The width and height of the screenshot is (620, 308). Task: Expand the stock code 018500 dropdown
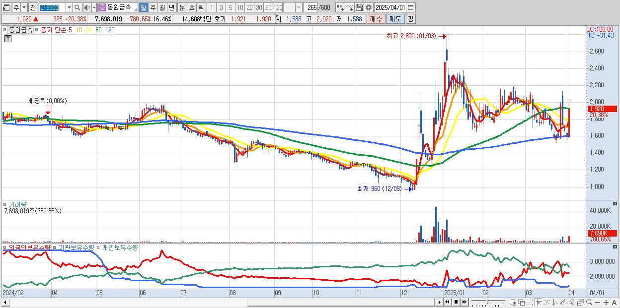[69, 7]
